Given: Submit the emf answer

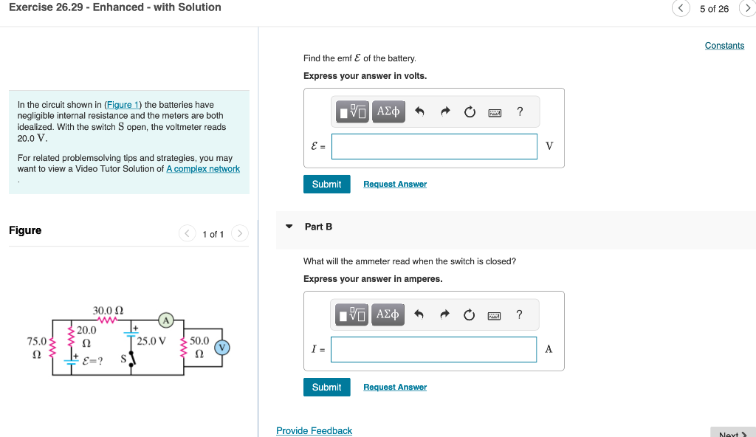Looking at the screenshot, I should [x=326, y=184].
